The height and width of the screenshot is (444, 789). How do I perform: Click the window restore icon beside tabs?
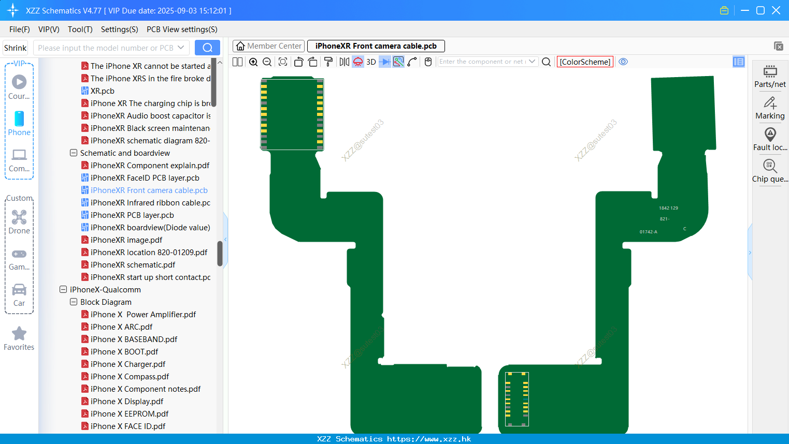[779, 46]
